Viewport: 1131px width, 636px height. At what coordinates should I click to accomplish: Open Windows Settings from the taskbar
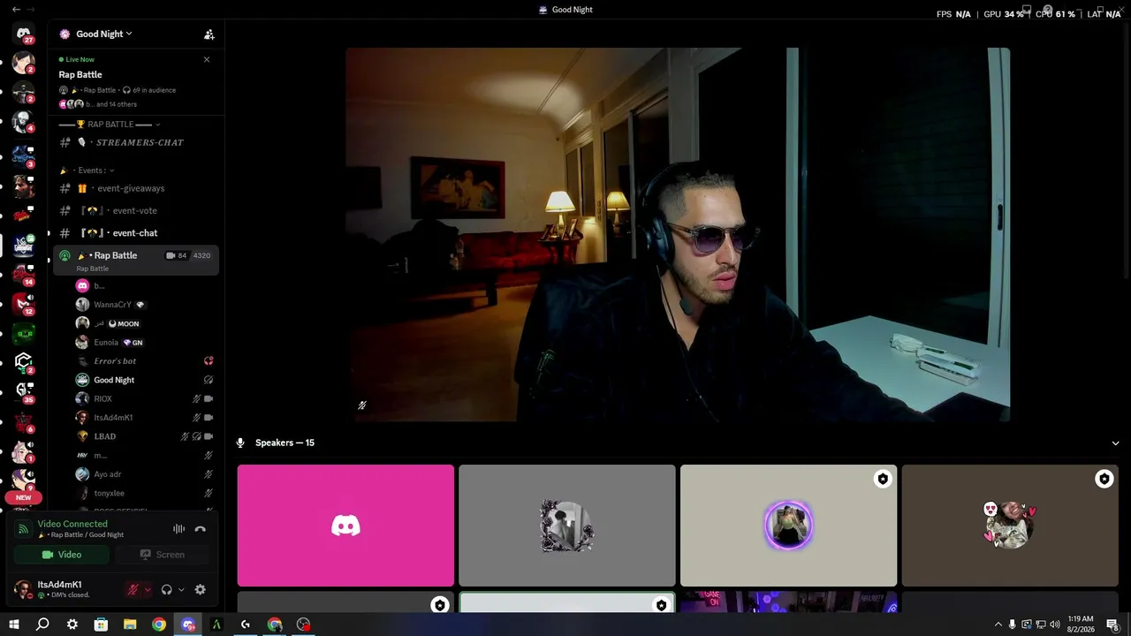72,625
